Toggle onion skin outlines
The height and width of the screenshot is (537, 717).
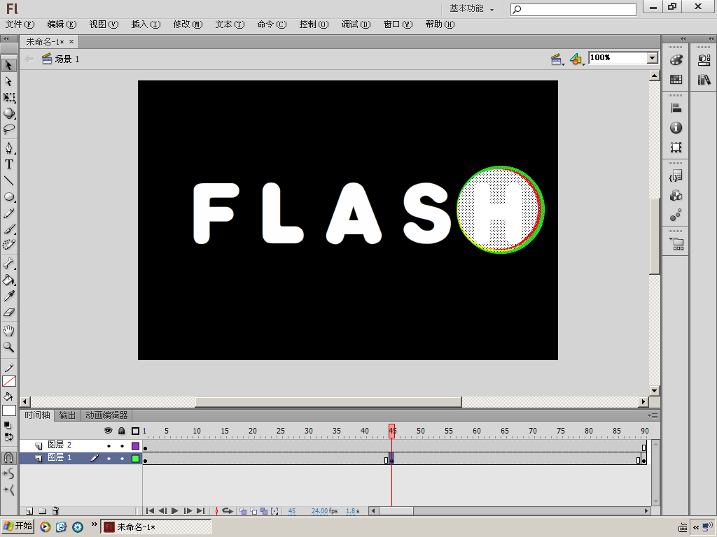point(253,511)
